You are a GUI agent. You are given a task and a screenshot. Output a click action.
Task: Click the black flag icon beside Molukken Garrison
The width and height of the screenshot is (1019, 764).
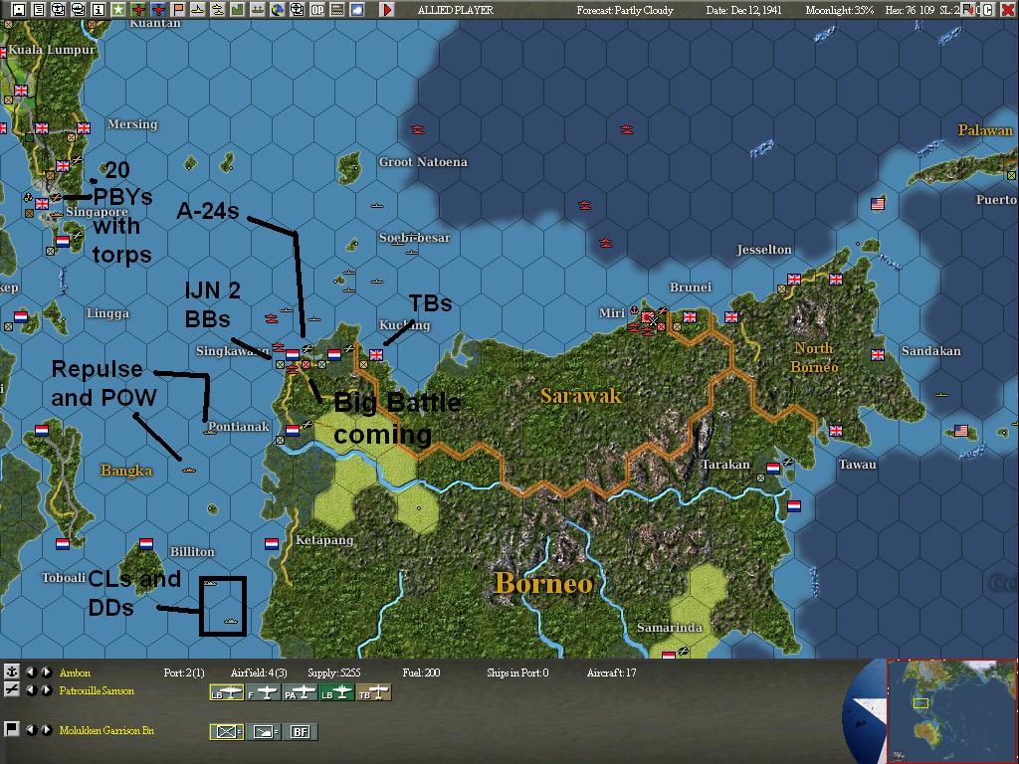(x=11, y=728)
